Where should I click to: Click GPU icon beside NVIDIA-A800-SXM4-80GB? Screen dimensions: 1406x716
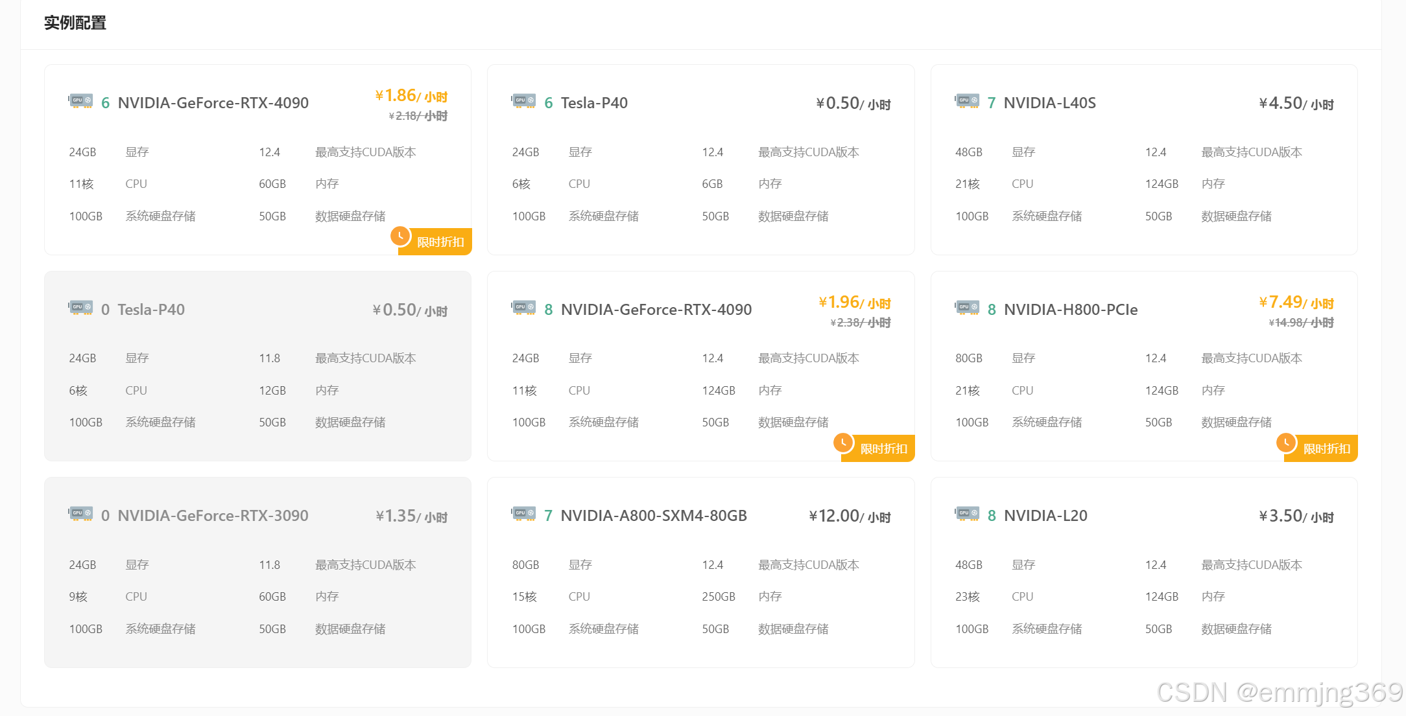(524, 514)
